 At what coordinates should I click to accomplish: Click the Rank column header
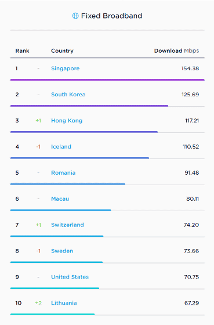23,51
